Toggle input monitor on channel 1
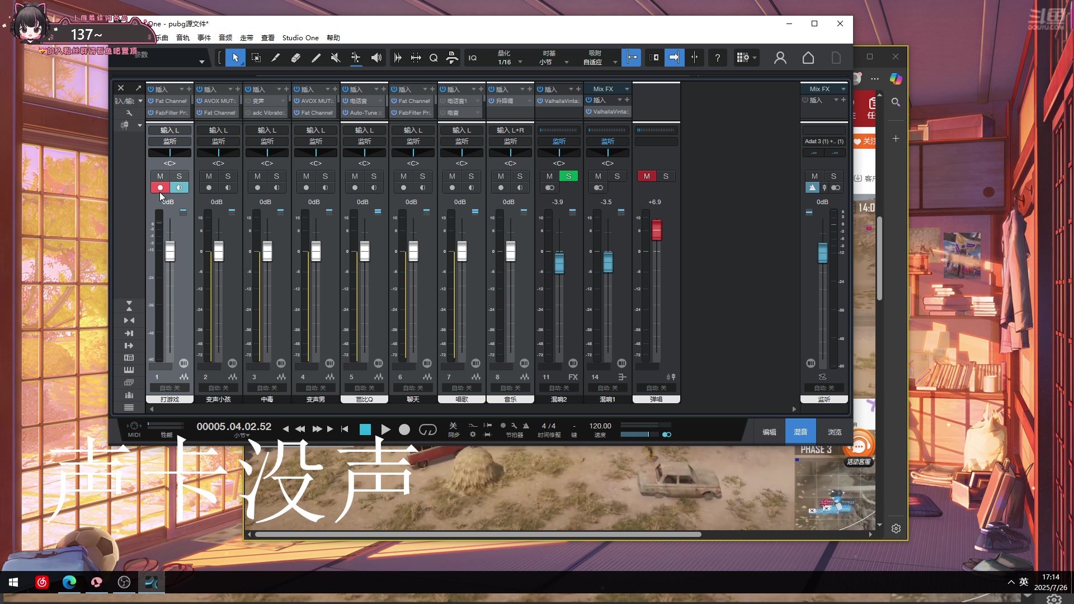The image size is (1074, 604). pos(179,187)
